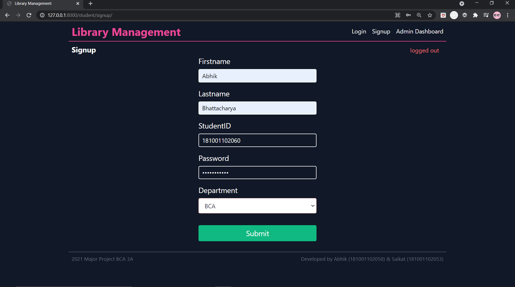Expand the Department dropdown showing BCA
The height and width of the screenshot is (287, 515).
(257, 206)
